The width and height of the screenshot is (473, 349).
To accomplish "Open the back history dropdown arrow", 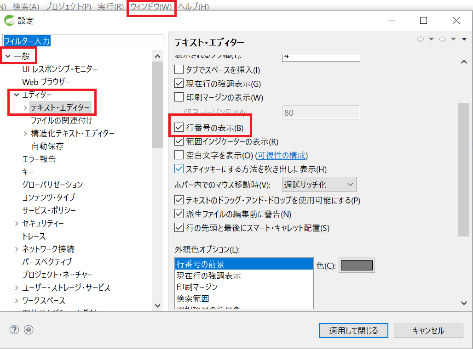I will coord(431,39).
